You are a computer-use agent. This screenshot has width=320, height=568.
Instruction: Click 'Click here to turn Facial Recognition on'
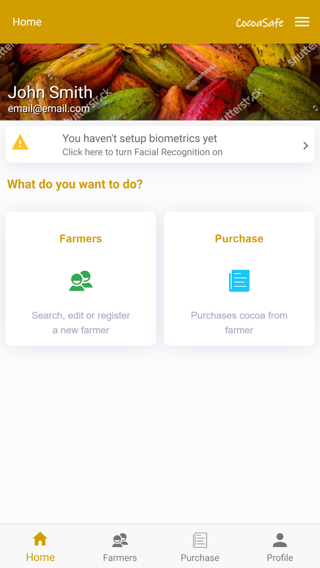(x=143, y=152)
